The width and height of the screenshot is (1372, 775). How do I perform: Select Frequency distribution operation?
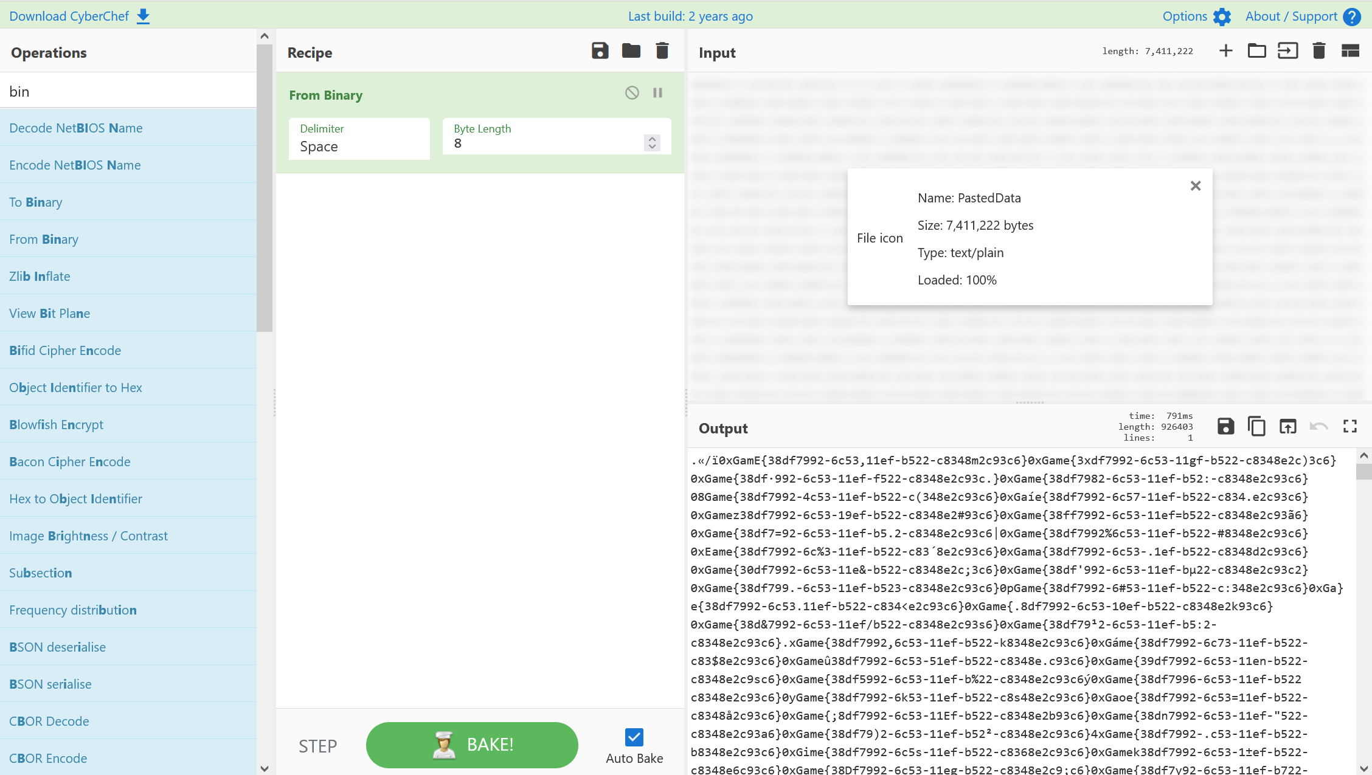tap(128, 610)
